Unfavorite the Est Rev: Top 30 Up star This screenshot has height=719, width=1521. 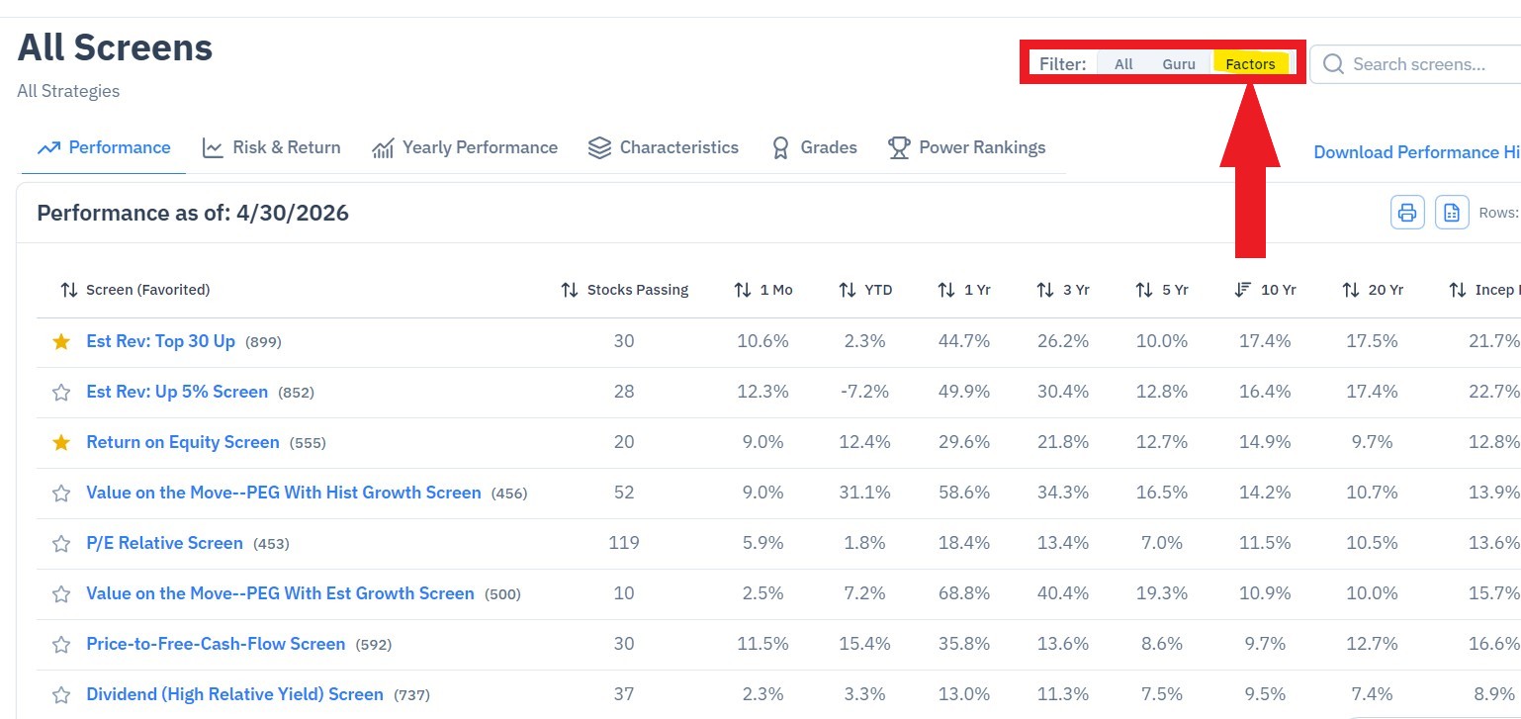pos(61,341)
